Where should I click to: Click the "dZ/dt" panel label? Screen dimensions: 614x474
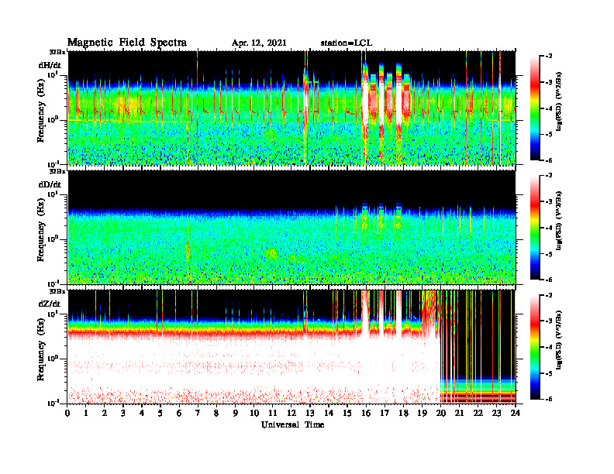pyautogui.click(x=50, y=304)
